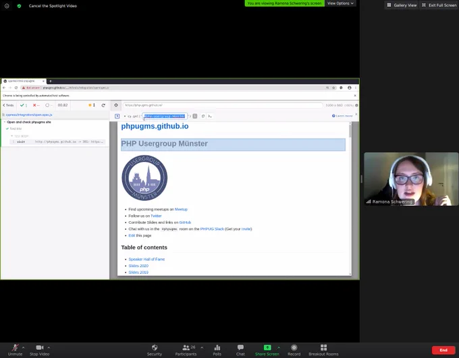This screenshot has width=459, height=358.
Task: Stop Video in Zoom toolbar
Action: click(40, 350)
